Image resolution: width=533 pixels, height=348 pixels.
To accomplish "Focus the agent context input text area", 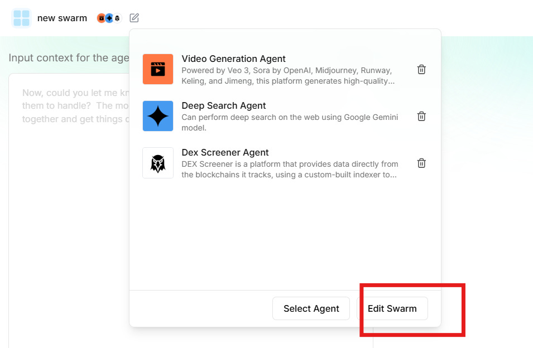I will 69,210.
